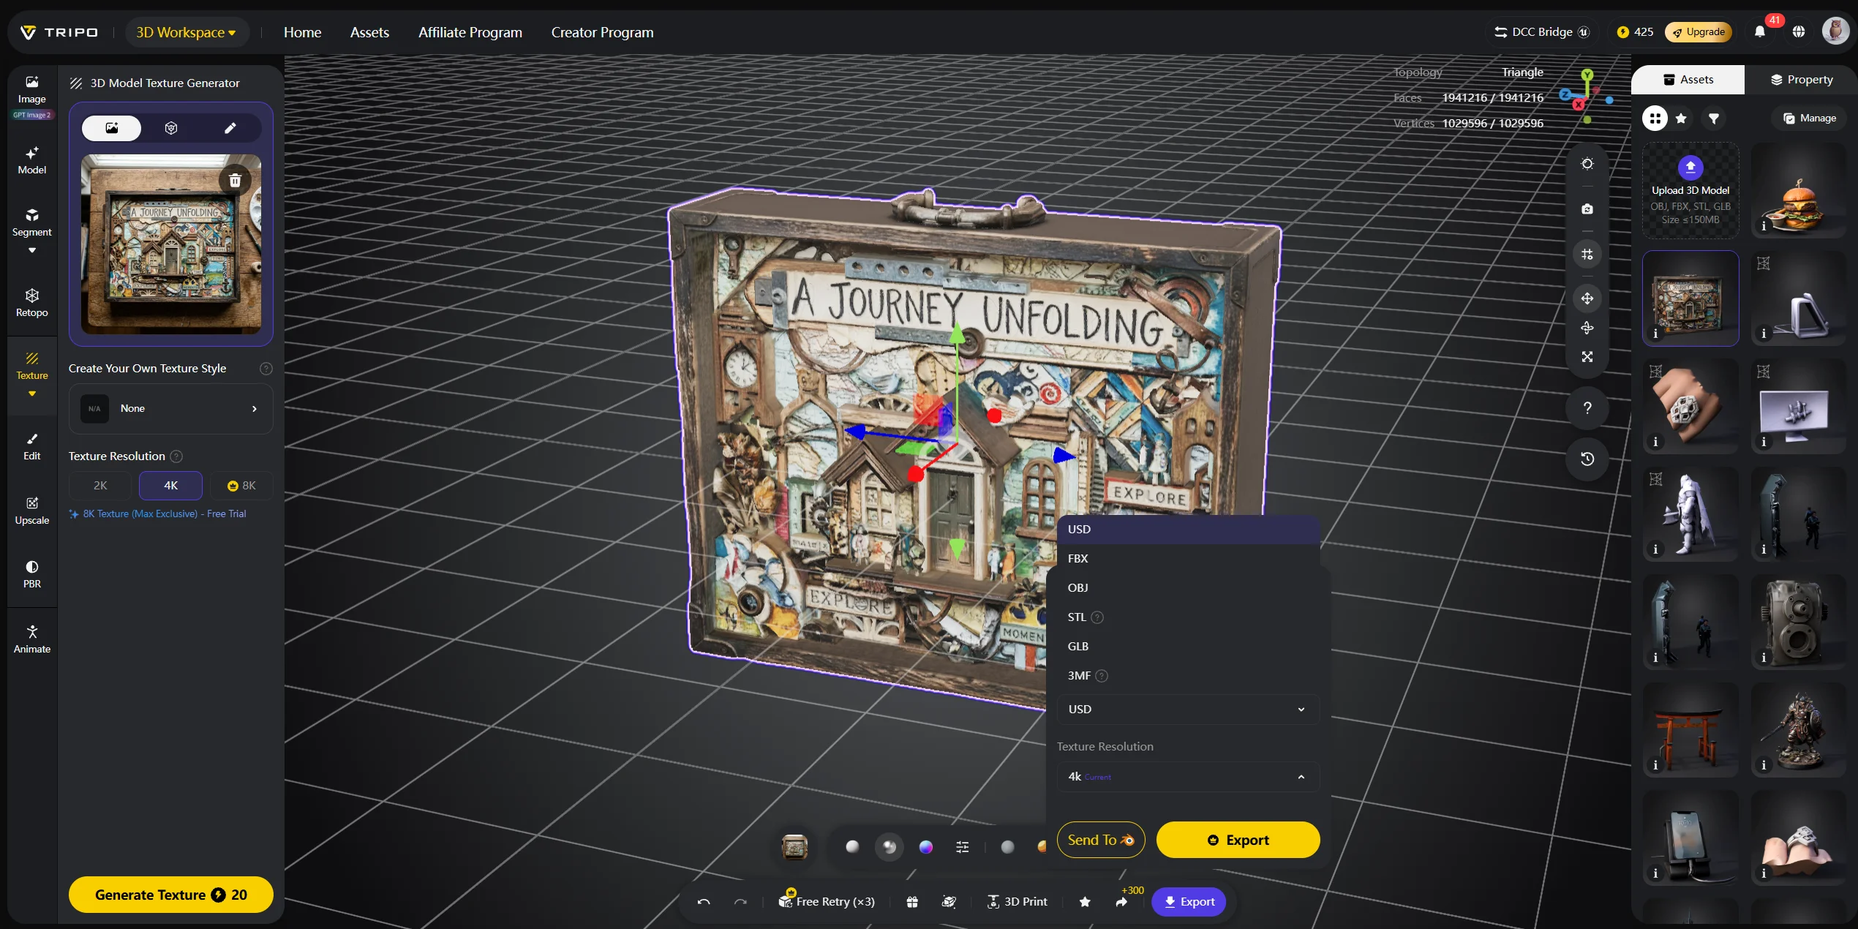This screenshot has width=1858, height=929.
Task: Click the Generate Texture button
Action: (171, 895)
